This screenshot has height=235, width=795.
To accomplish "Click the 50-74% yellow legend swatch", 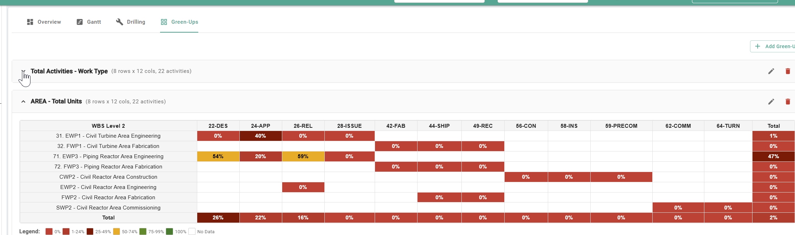I will (116, 231).
